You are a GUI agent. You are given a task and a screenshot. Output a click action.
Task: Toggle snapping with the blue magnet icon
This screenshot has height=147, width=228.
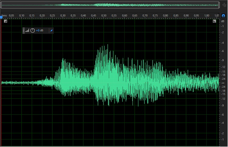[x=223, y=15]
